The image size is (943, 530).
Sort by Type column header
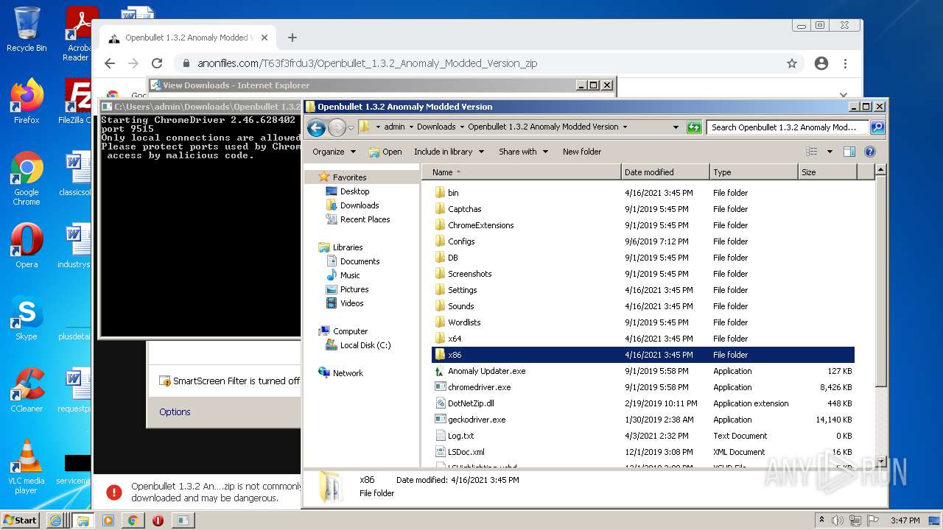click(x=754, y=172)
